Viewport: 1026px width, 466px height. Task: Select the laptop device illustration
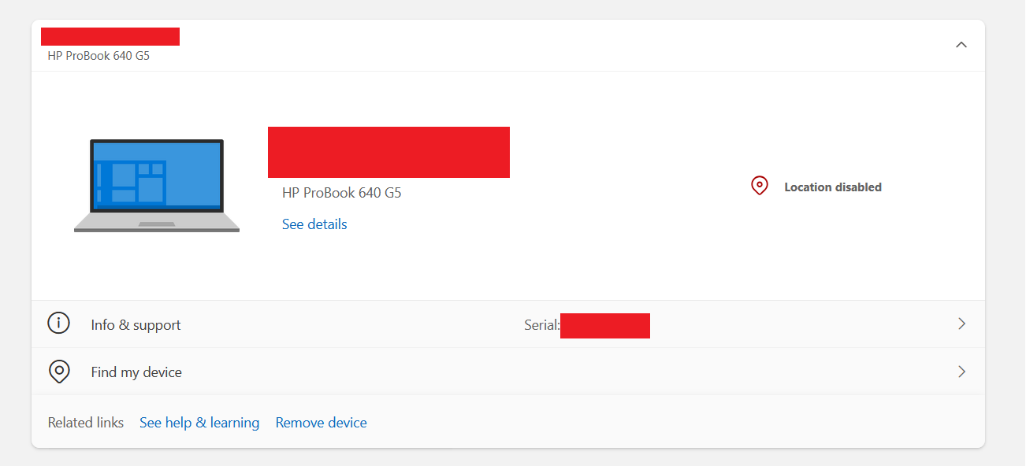tap(157, 185)
